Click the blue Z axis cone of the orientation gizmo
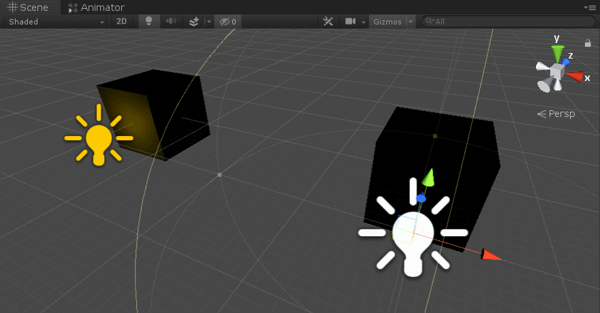This screenshot has width=600, height=313. click(566, 61)
